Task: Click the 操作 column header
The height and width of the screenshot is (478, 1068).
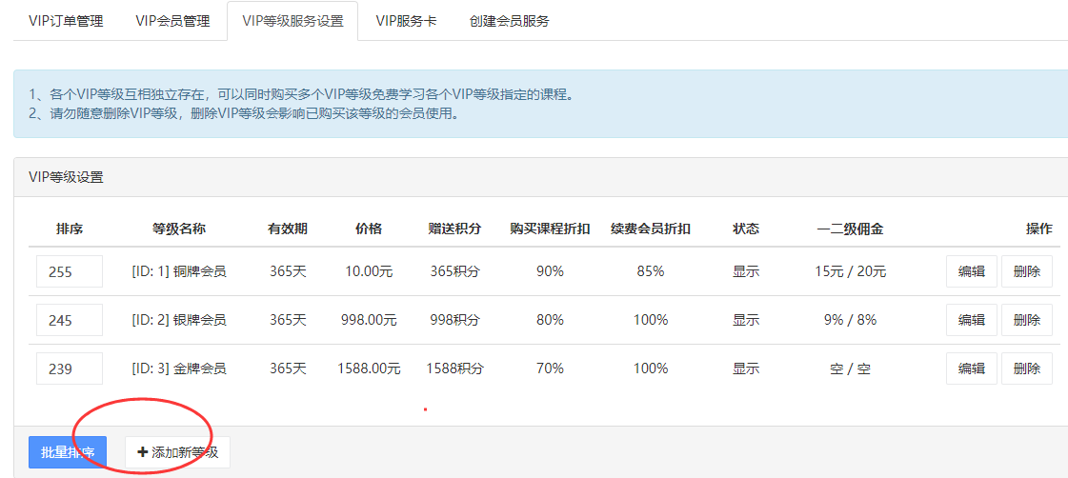Action: point(1038,229)
